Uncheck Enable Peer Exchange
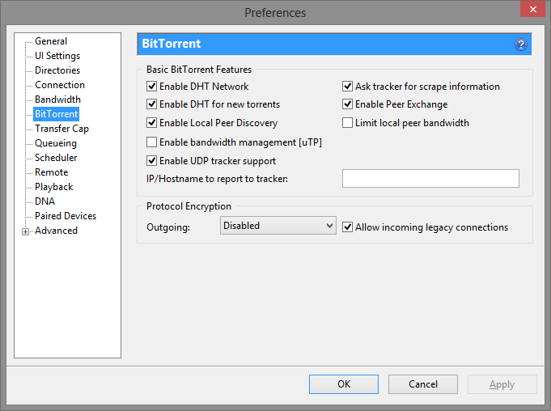The height and width of the screenshot is (411, 551). [x=348, y=104]
